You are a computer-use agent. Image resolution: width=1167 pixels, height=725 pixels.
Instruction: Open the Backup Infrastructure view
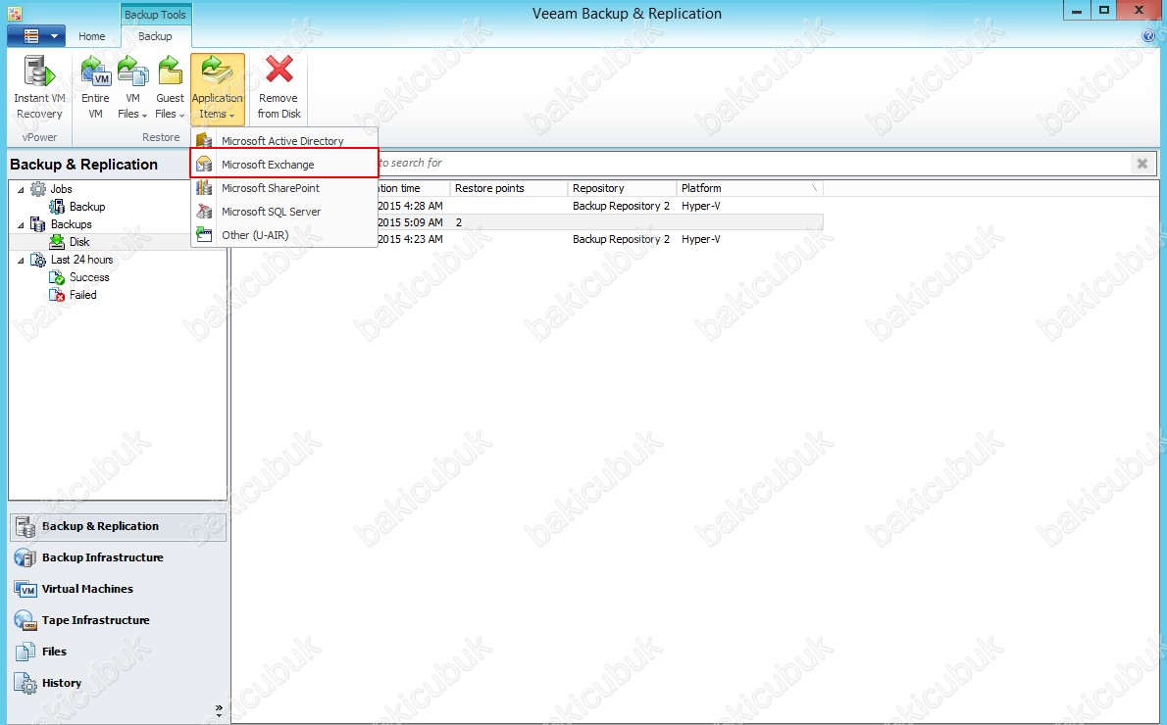(x=118, y=557)
